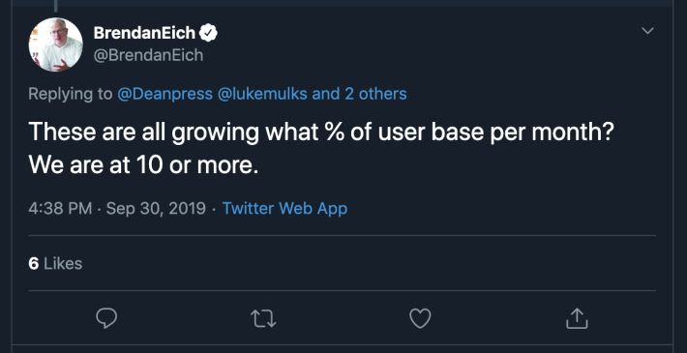
Task: Click the verified badge next to BrendanEich
Action: pos(209,33)
